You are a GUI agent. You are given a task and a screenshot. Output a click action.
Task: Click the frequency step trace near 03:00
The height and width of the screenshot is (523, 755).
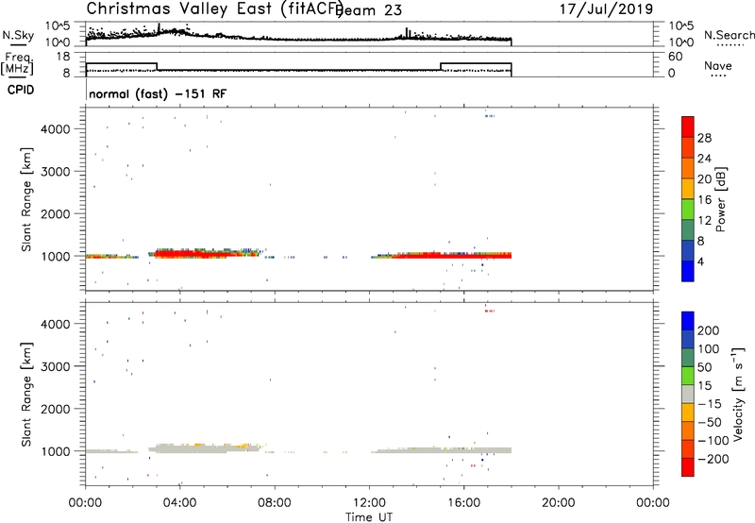157,66
